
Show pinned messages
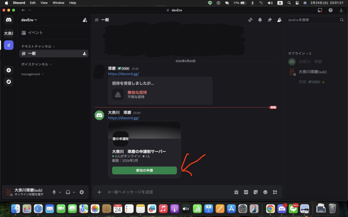(x=269, y=20)
